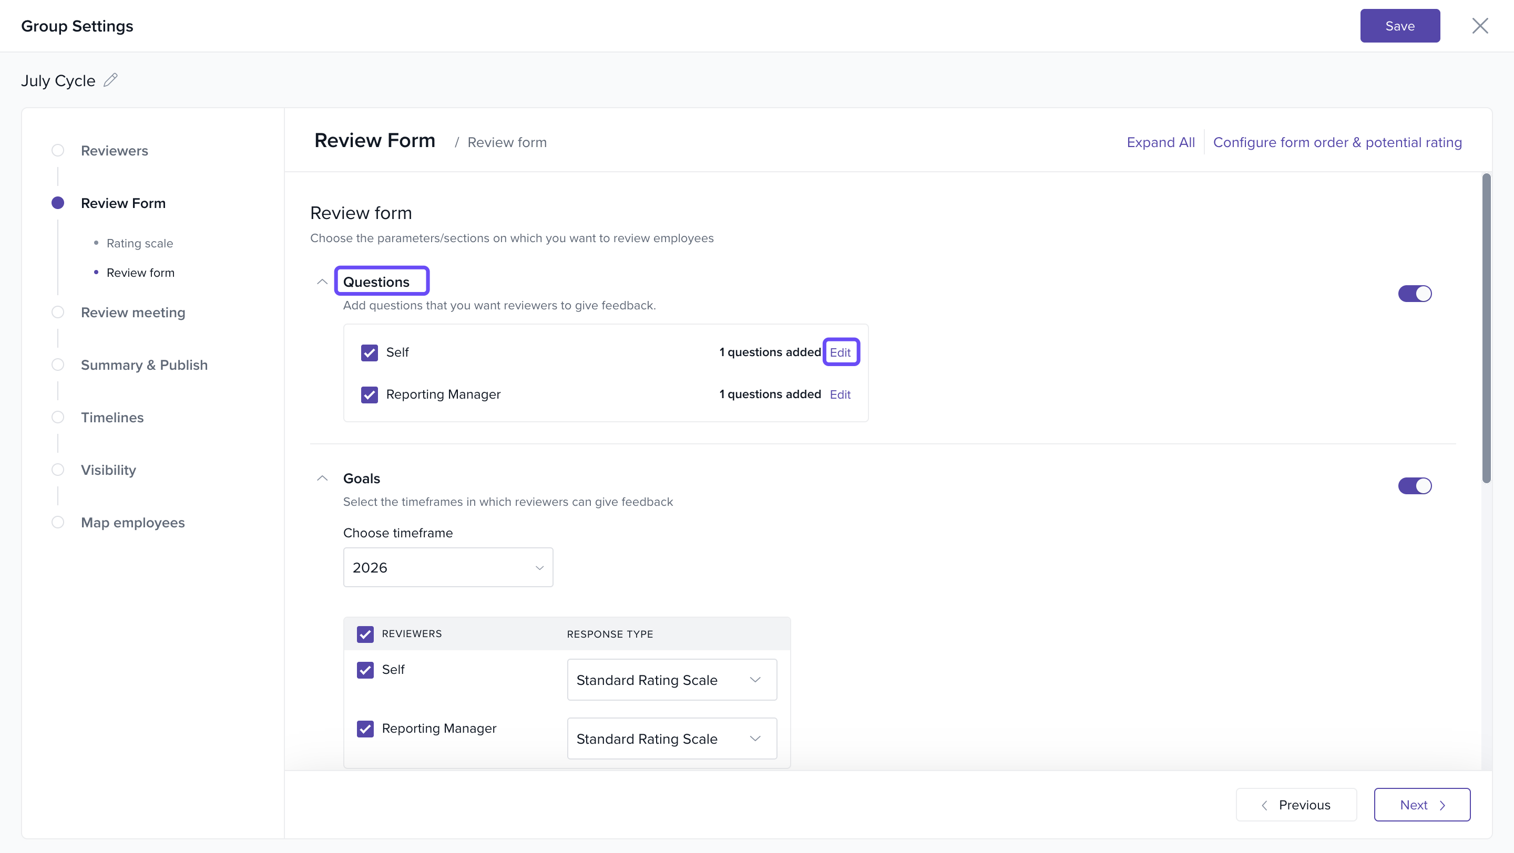
Task: Select the Summary & Publish step circle
Action: coord(58,365)
